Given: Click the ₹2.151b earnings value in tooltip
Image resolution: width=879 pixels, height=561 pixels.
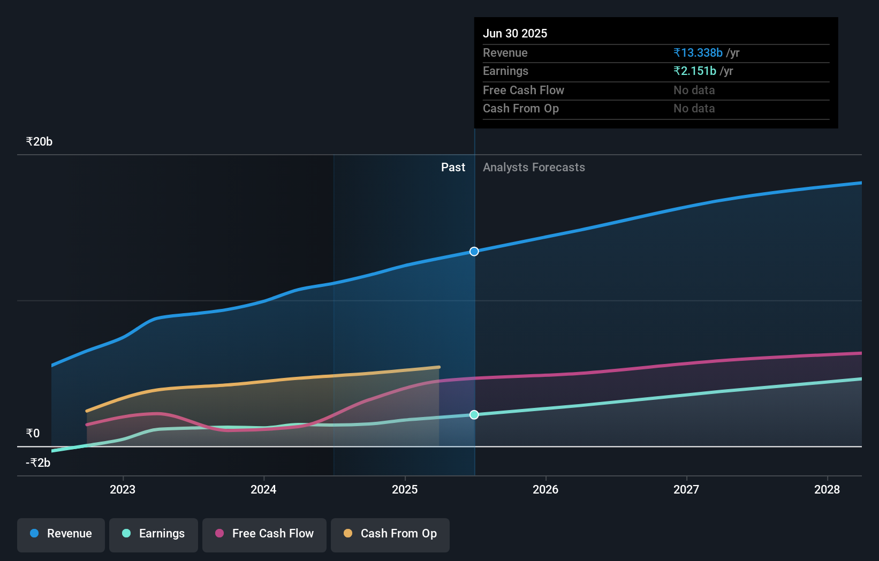Looking at the screenshot, I should pyautogui.click(x=695, y=71).
